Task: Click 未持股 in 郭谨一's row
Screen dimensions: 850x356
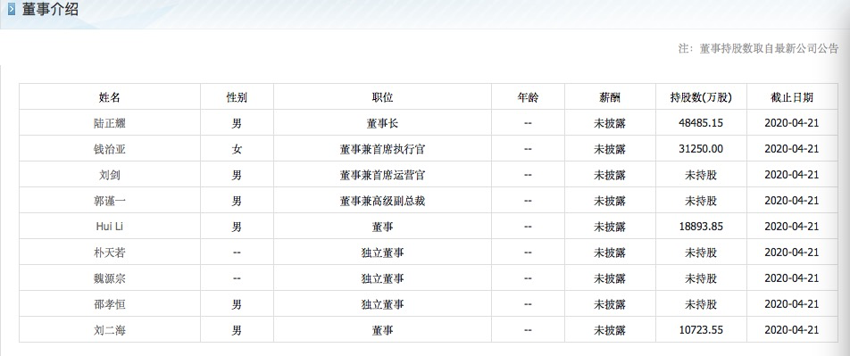Action: pos(701,201)
